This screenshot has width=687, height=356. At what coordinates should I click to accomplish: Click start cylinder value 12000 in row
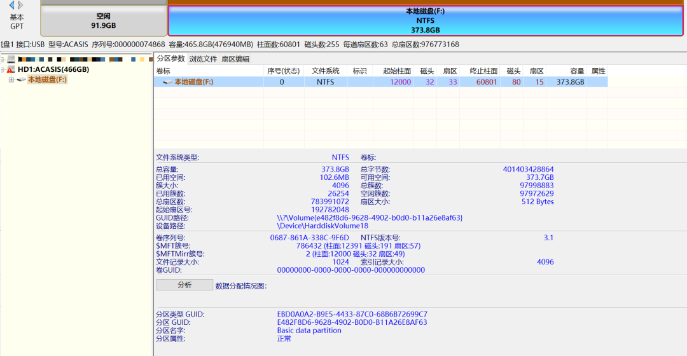[x=401, y=82]
